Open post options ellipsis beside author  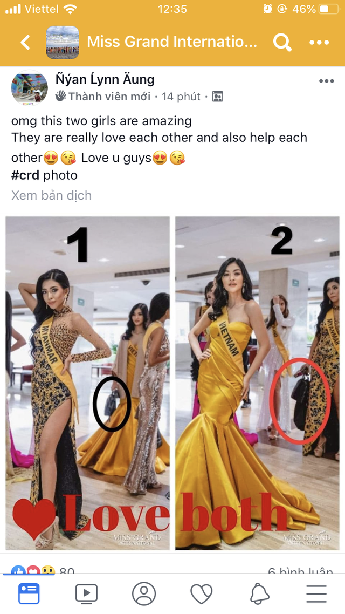click(x=326, y=81)
